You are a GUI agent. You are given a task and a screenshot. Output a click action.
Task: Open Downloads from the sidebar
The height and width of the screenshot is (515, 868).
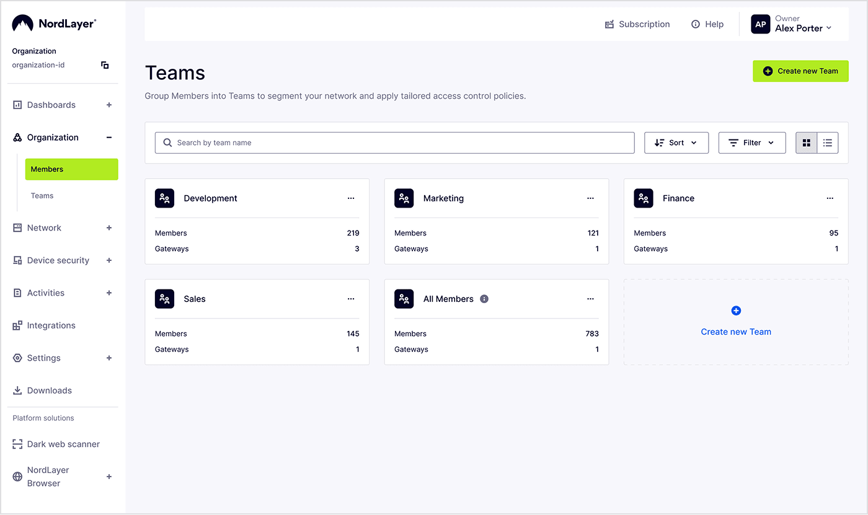50,390
